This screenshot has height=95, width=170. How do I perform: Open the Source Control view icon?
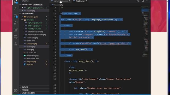[16, 16]
